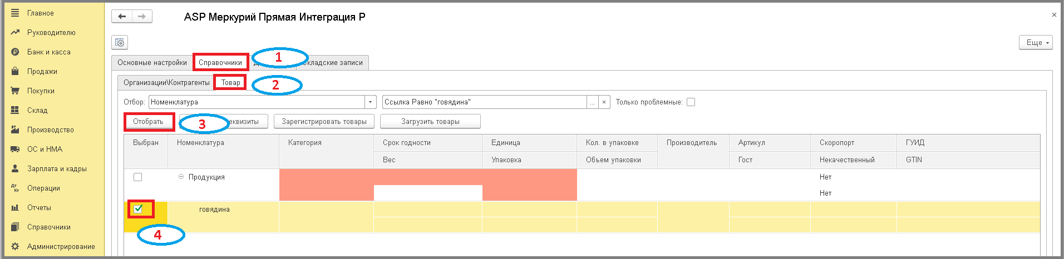Select the говядина row name
This screenshot has width=1064, height=259.
click(214, 210)
